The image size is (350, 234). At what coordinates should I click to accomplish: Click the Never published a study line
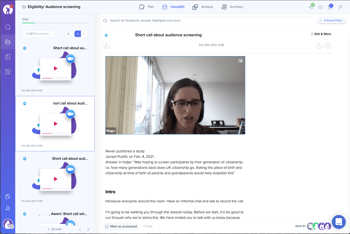tap(125, 151)
